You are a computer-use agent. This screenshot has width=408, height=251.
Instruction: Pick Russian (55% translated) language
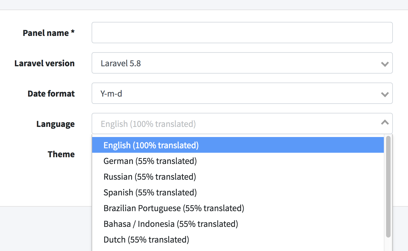tap(150, 177)
